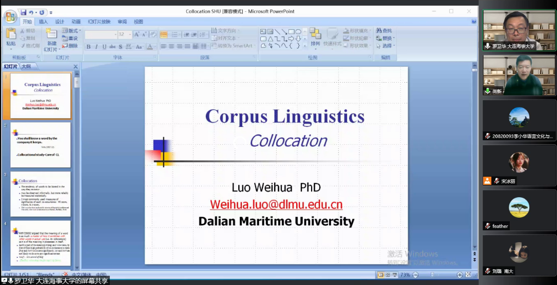Select the oval shape in shapes gallery
Viewport: 557px width, 285px height.
click(x=298, y=32)
